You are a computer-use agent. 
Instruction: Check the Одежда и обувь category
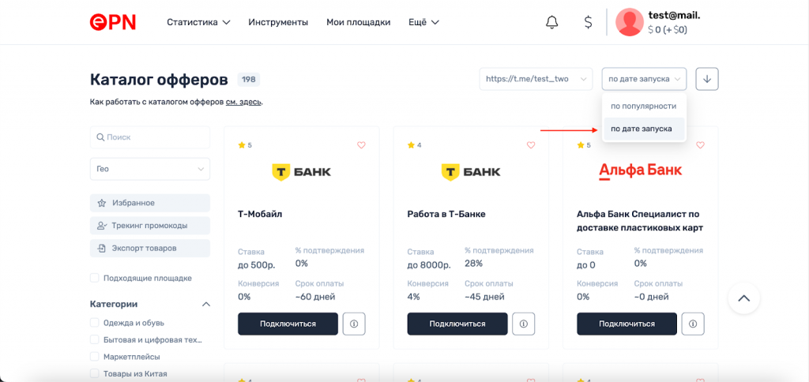(x=95, y=323)
